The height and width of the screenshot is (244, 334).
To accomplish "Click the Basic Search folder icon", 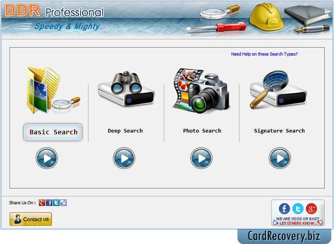I will pos(53,90).
